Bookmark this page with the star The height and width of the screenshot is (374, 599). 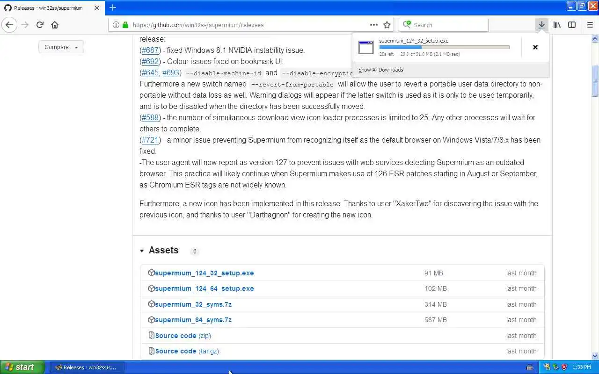coord(387,25)
